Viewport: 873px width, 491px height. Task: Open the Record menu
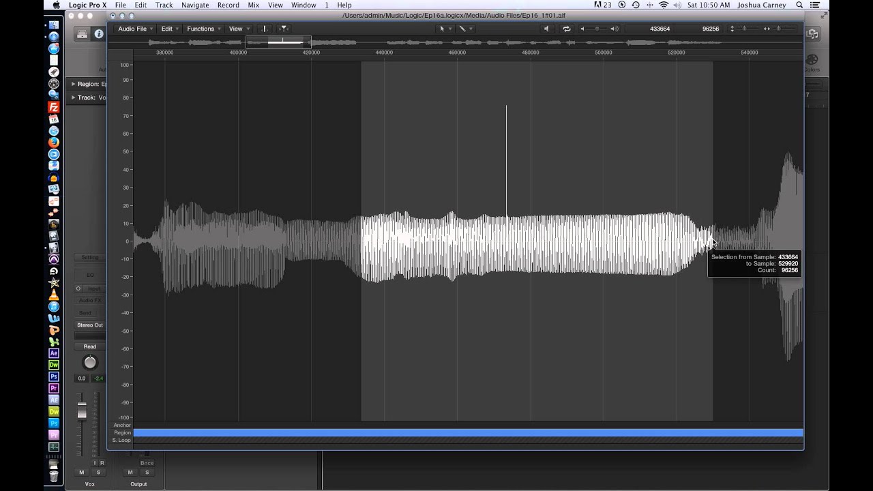click(228, 5)
